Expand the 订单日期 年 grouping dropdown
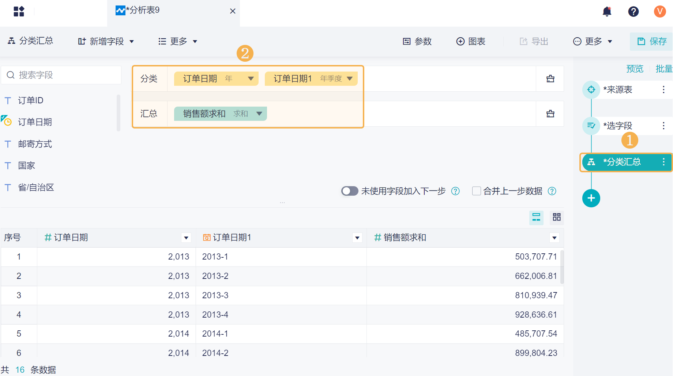Screen dimensions: 673x376 click(x=251, y=78)
